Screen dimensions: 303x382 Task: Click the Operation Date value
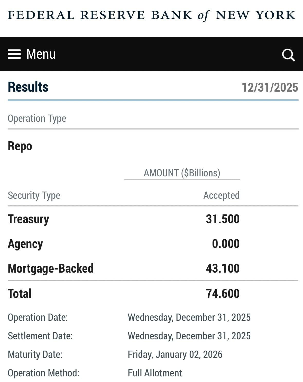tap(189, 317)
